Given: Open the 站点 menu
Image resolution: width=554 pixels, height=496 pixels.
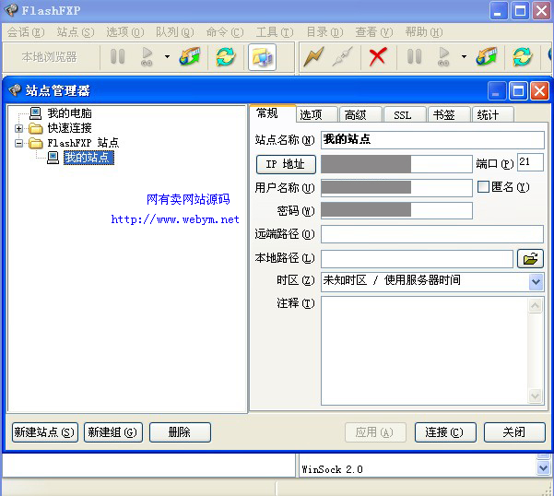Looking at the screenshot, I should point(76,32).
